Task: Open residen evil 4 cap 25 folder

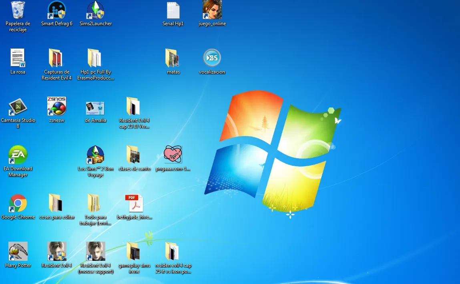Action: 172,251
